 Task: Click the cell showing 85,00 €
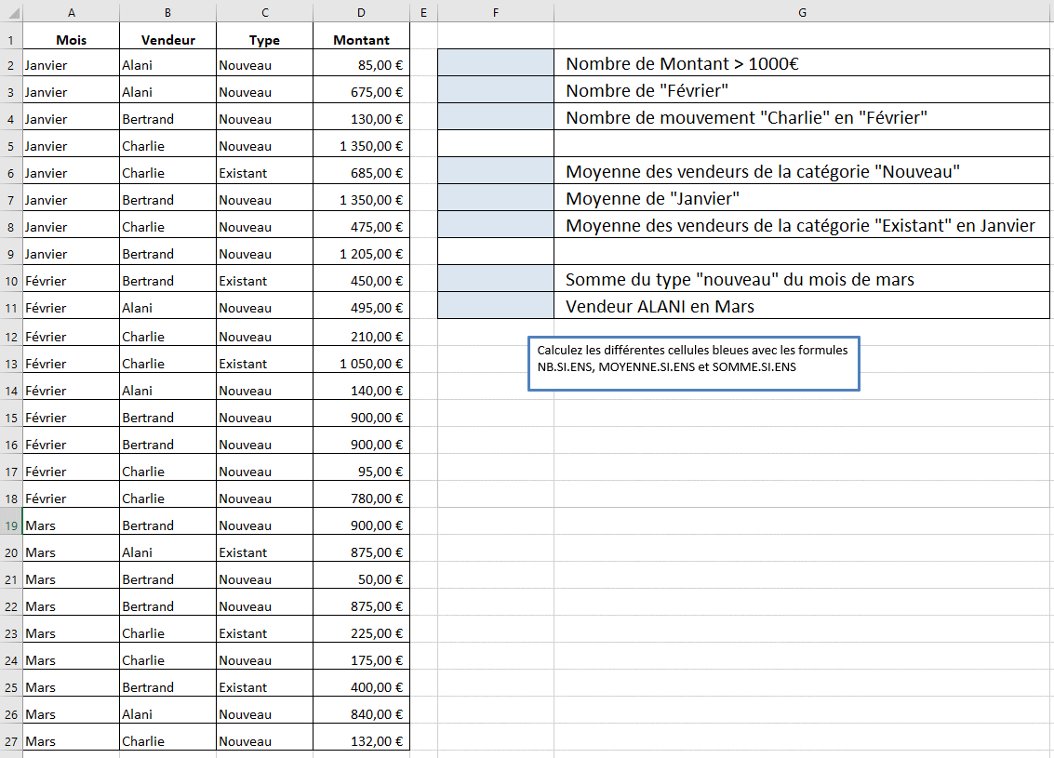[x=361, y=65]
